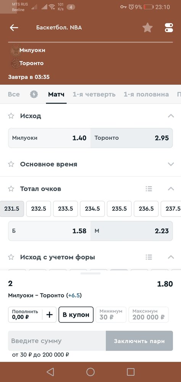Viewport: 181px width, 382px height.
Task: Open list view icon for Тотал очков
Action: (149, 189)
